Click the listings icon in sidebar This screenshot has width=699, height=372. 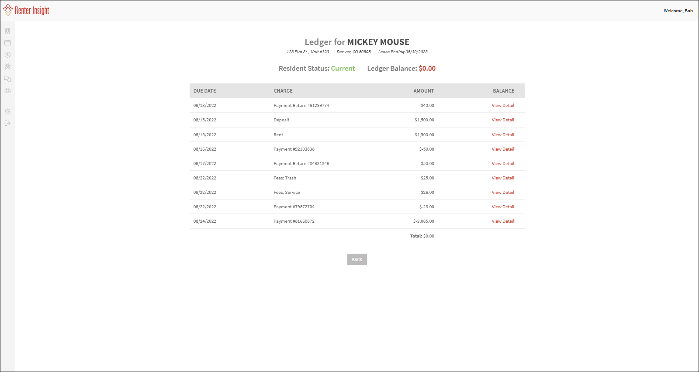(x=7, y=43)
